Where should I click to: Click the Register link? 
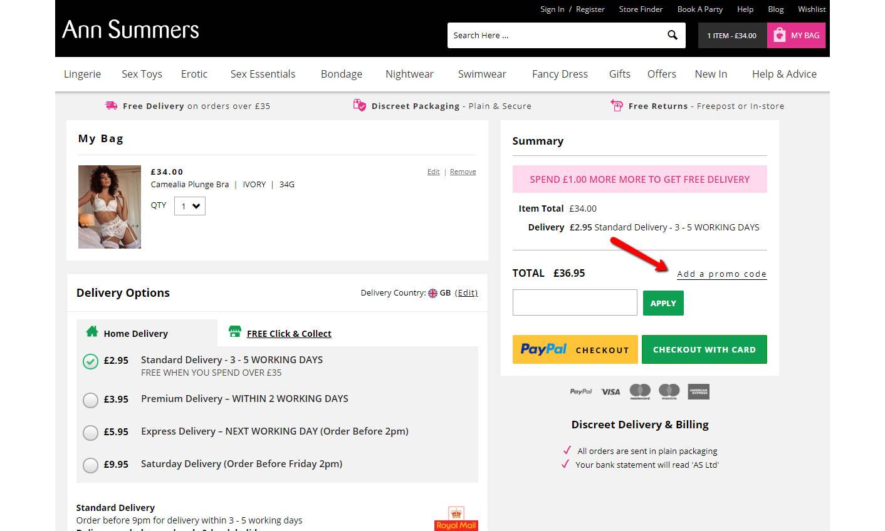tap(590, 9)
